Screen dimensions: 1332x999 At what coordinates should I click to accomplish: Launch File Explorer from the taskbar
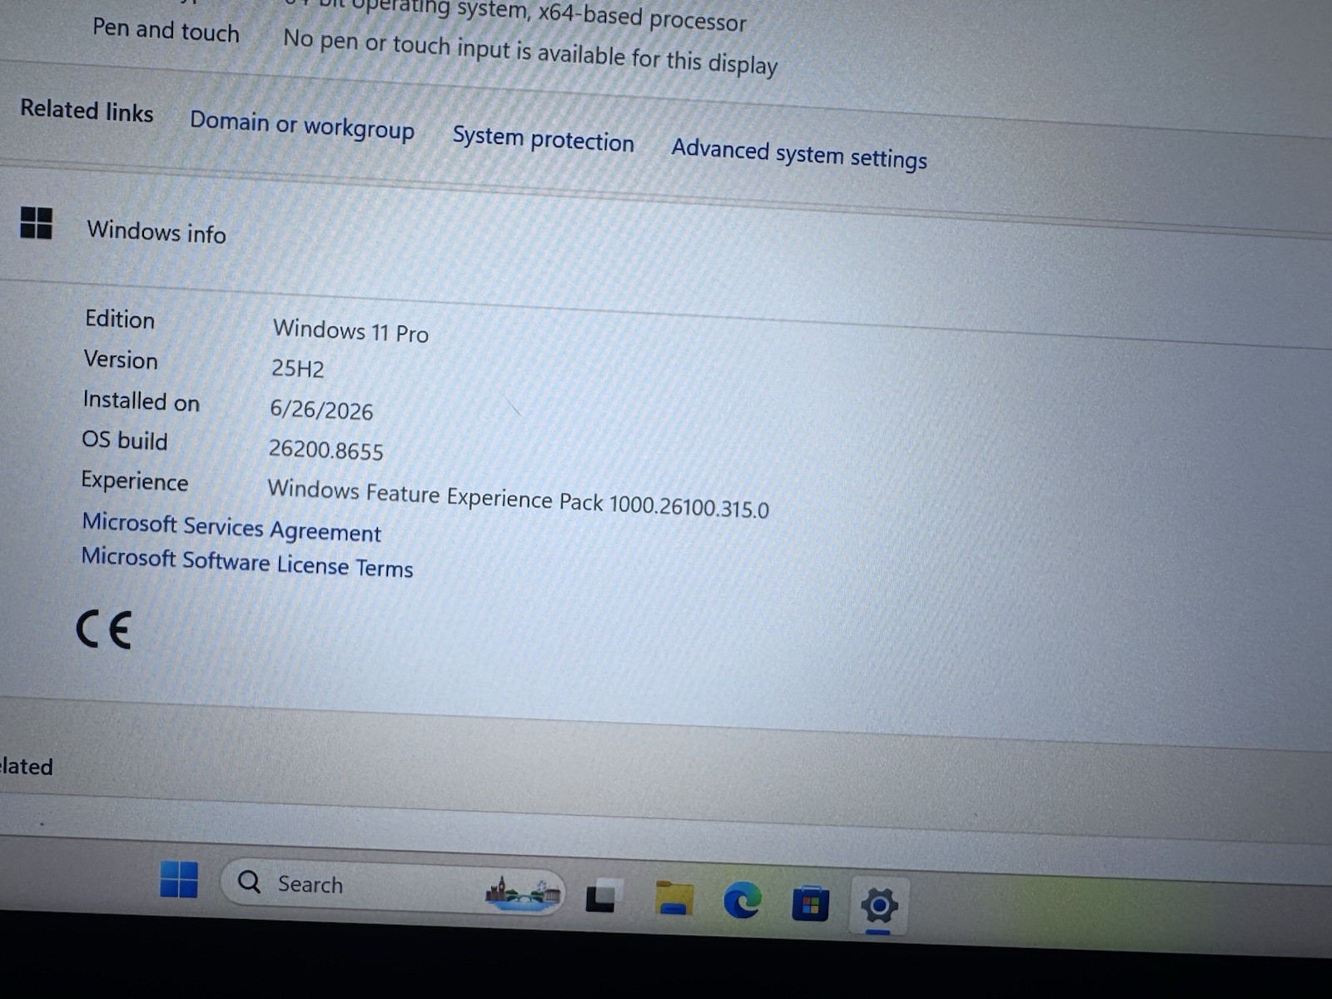(x=674, y=899)
